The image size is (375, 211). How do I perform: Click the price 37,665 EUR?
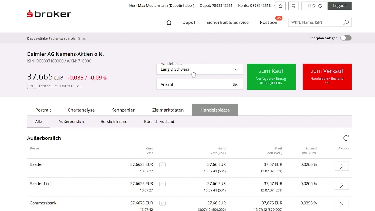[x=45, y=77]
